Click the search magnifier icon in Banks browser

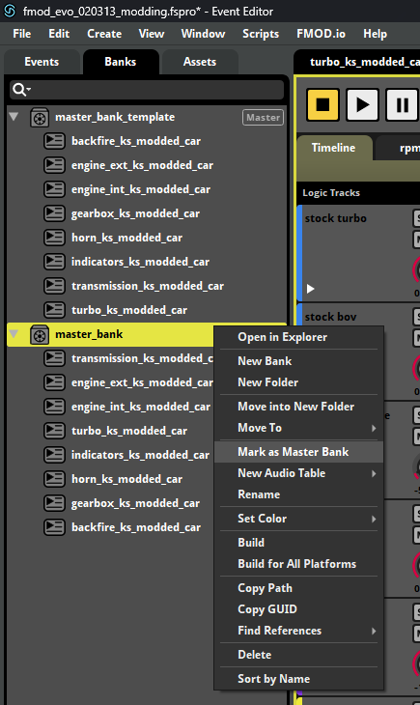coord(19,90)
